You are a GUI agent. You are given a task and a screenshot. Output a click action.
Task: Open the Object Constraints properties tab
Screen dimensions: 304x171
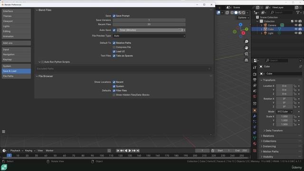(255, 133)
